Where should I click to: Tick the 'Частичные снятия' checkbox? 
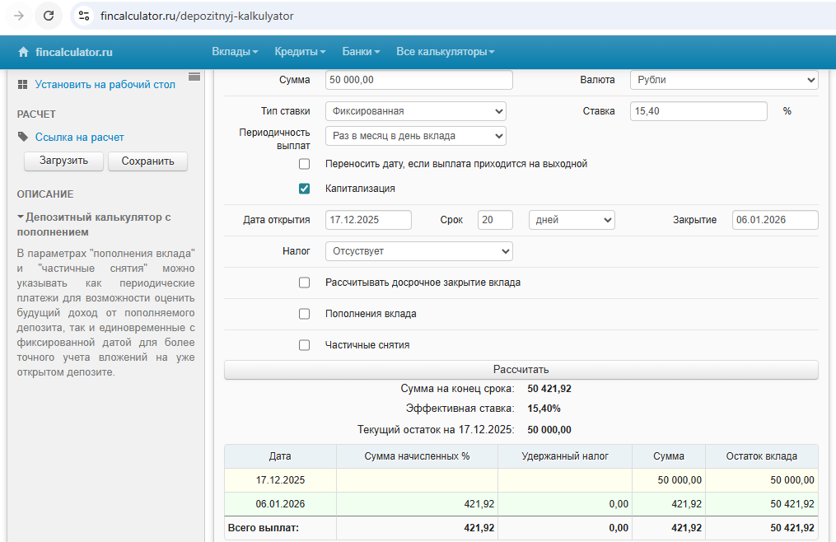304,345
